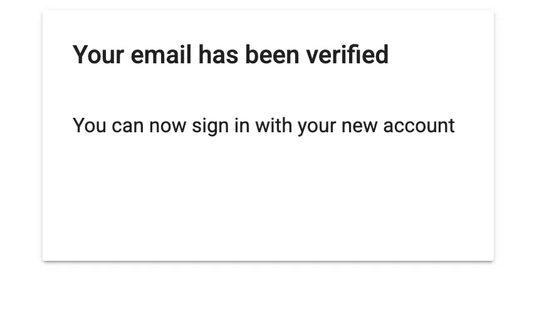Click the word "in" after "sign"

[x=241, y=125]
